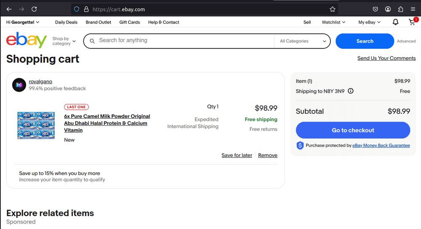Expand the Hi Georgette account dropdown
Image resolution: width=421 pixels, height=229 pixels.
pyautogui.click(x=23, y=22)
